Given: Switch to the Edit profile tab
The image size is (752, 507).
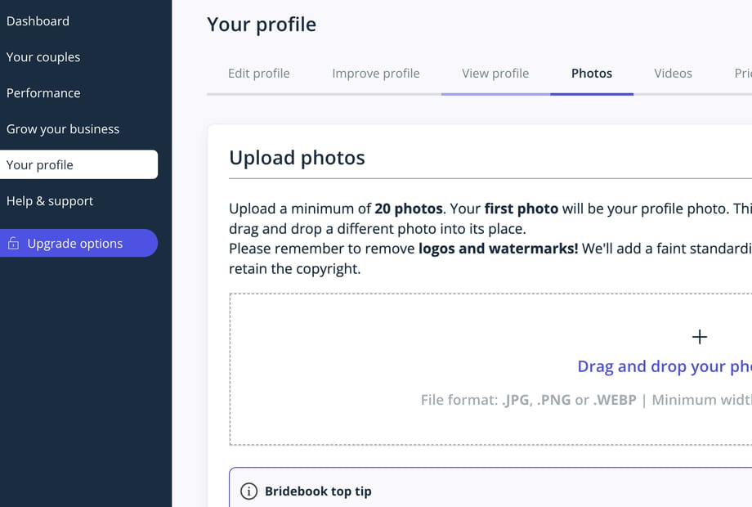Looking at the screenshot, I should (259, 74).
